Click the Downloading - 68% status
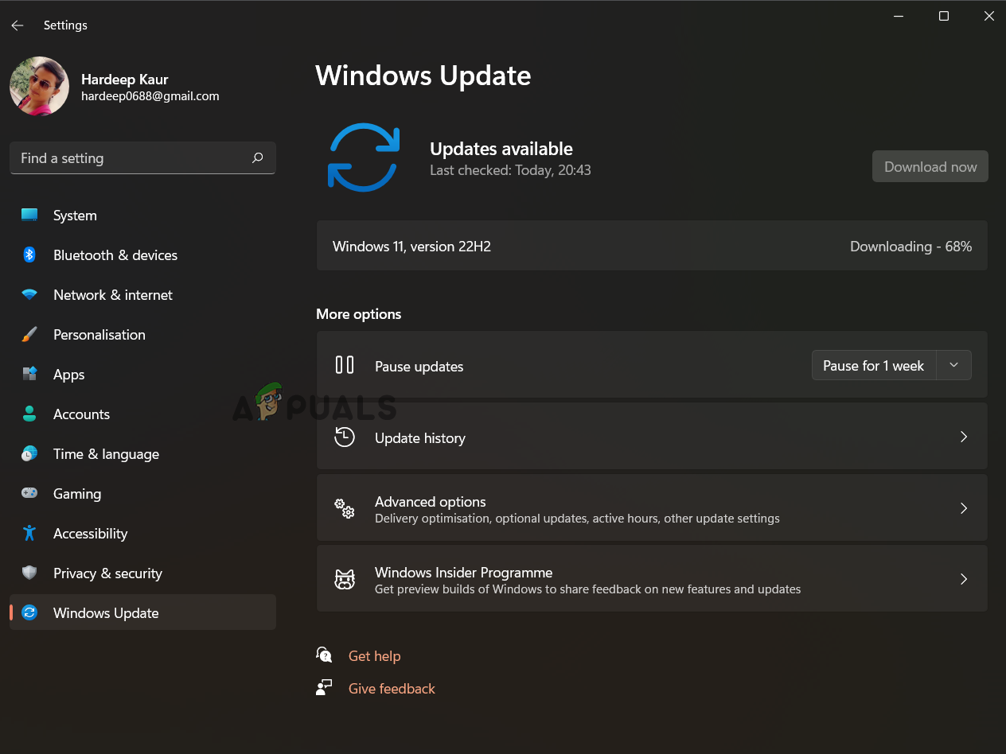This screenshot has width=1006, height=754. click(910, 247)
